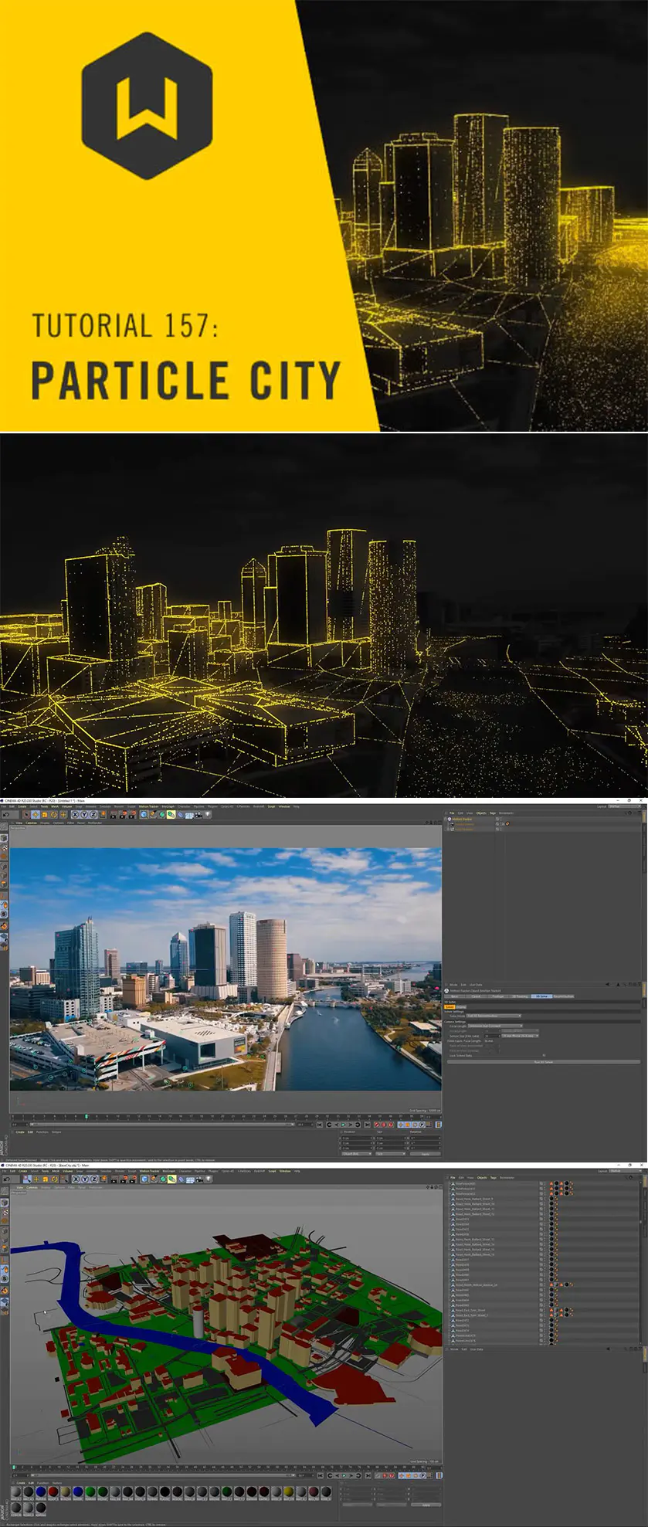The width and height of the screenshot is (648, 1527).
Task: Click the yellow material swatch in lower window
Action: coord(288,1491)
